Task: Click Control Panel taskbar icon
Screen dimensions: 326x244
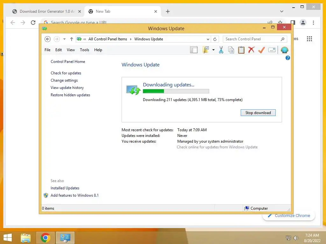Action: tap(65, 238)
